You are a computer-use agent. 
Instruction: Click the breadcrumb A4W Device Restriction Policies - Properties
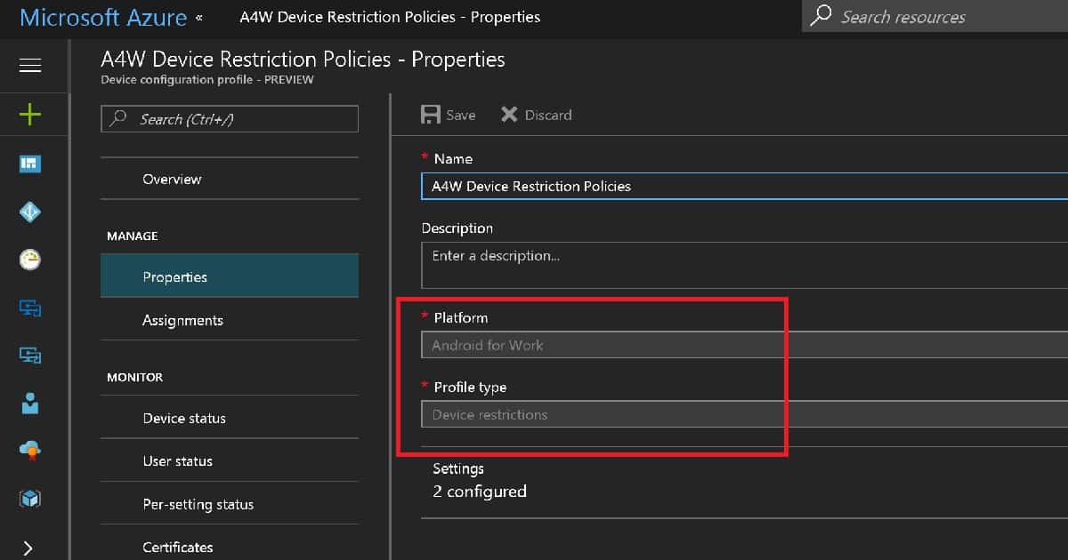click(x=390, y=17)
